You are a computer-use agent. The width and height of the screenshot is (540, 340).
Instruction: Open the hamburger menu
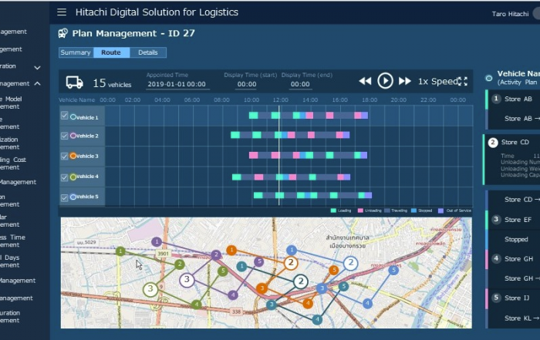pos(62,12)
